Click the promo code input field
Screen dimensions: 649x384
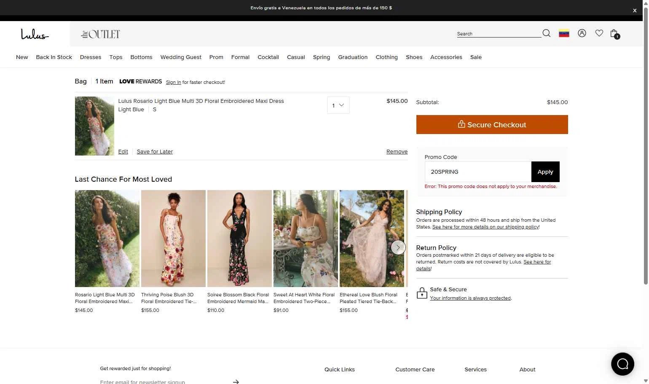click(x=477, y=172)
